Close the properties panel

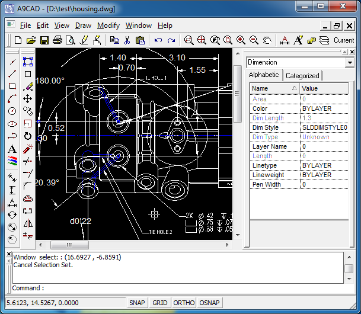tap(352, 52)
